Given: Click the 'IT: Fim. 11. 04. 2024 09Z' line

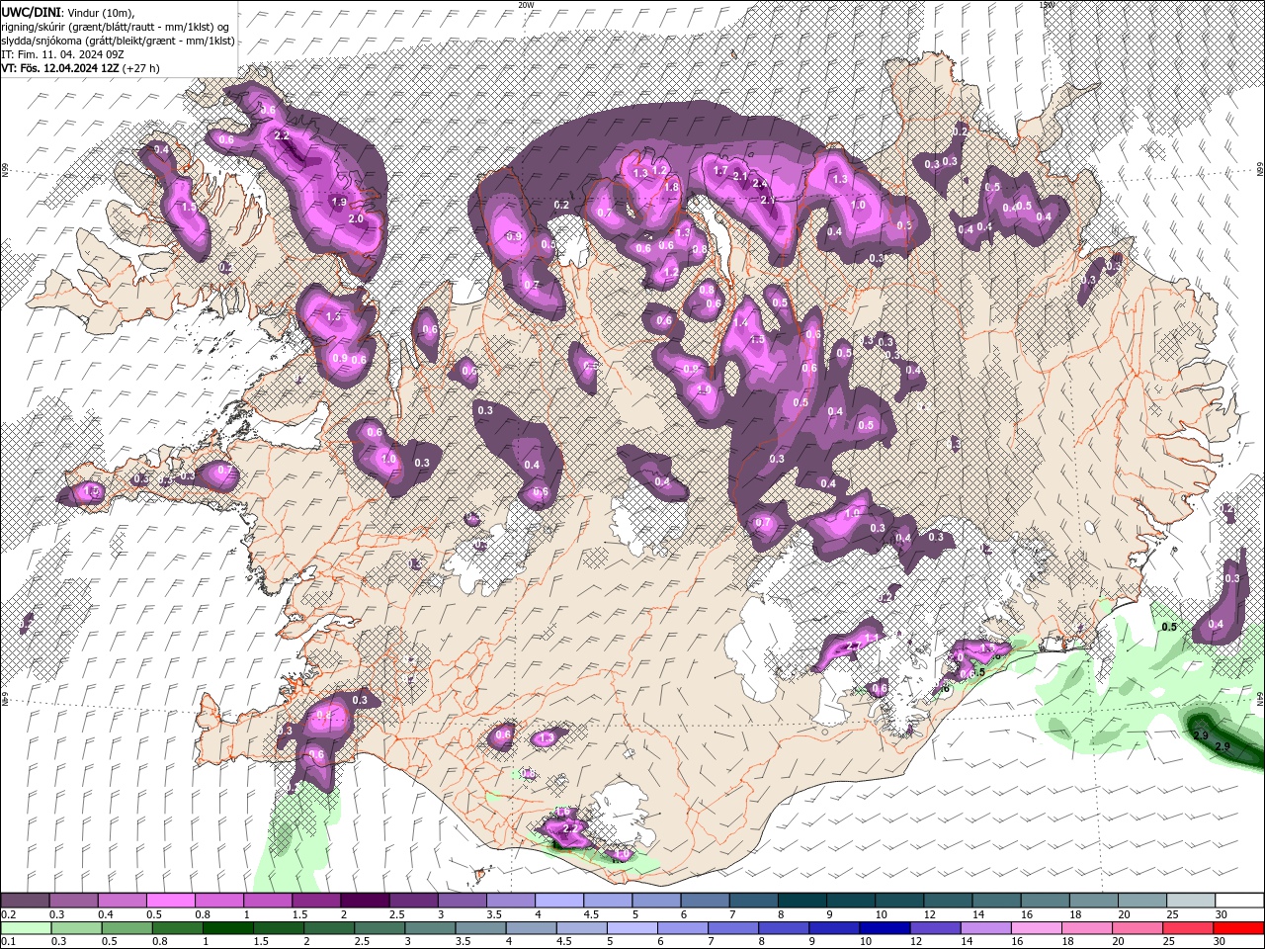Looking at the screenshot, I should [62, 54].
